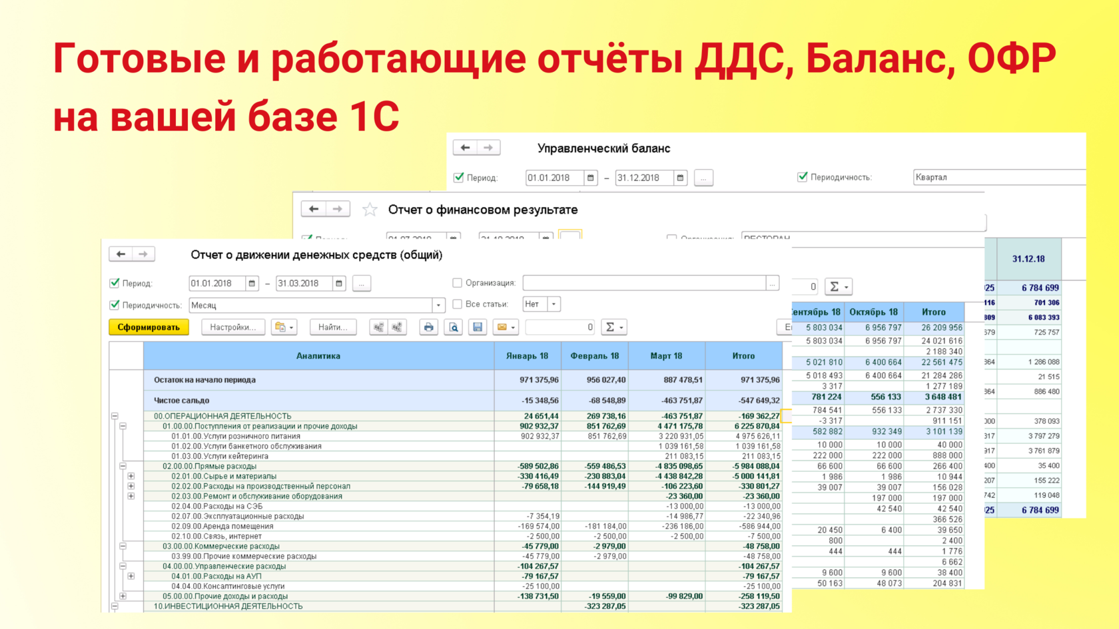Viewport: 1119px width, 629px height.
Task: Click Аналитика column header
Action: coord(318,356)
